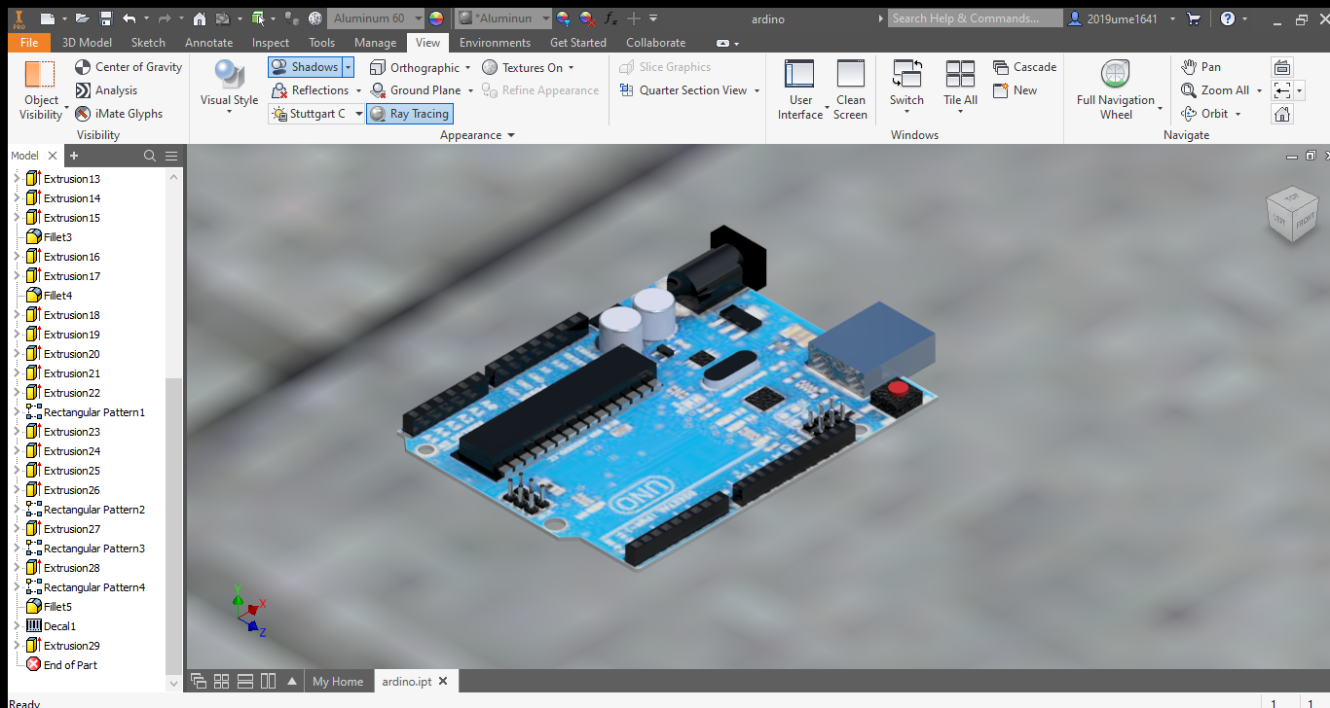Click the Home View icon in Navigate panel

[x=1282, y=114]
